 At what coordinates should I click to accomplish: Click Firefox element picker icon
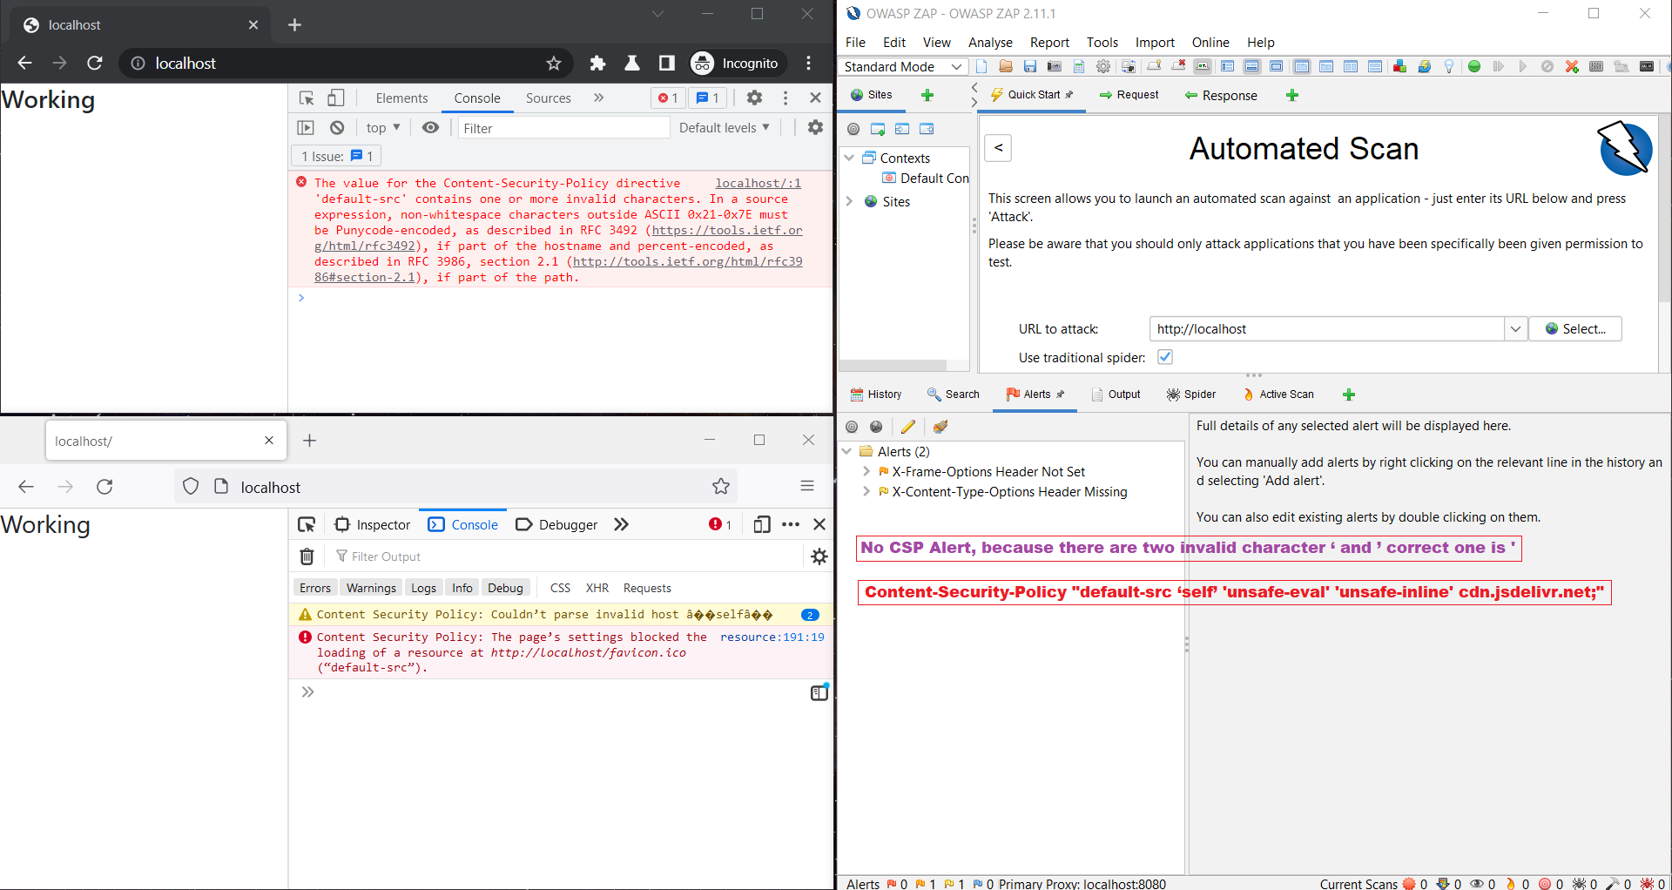click(307, 524)
